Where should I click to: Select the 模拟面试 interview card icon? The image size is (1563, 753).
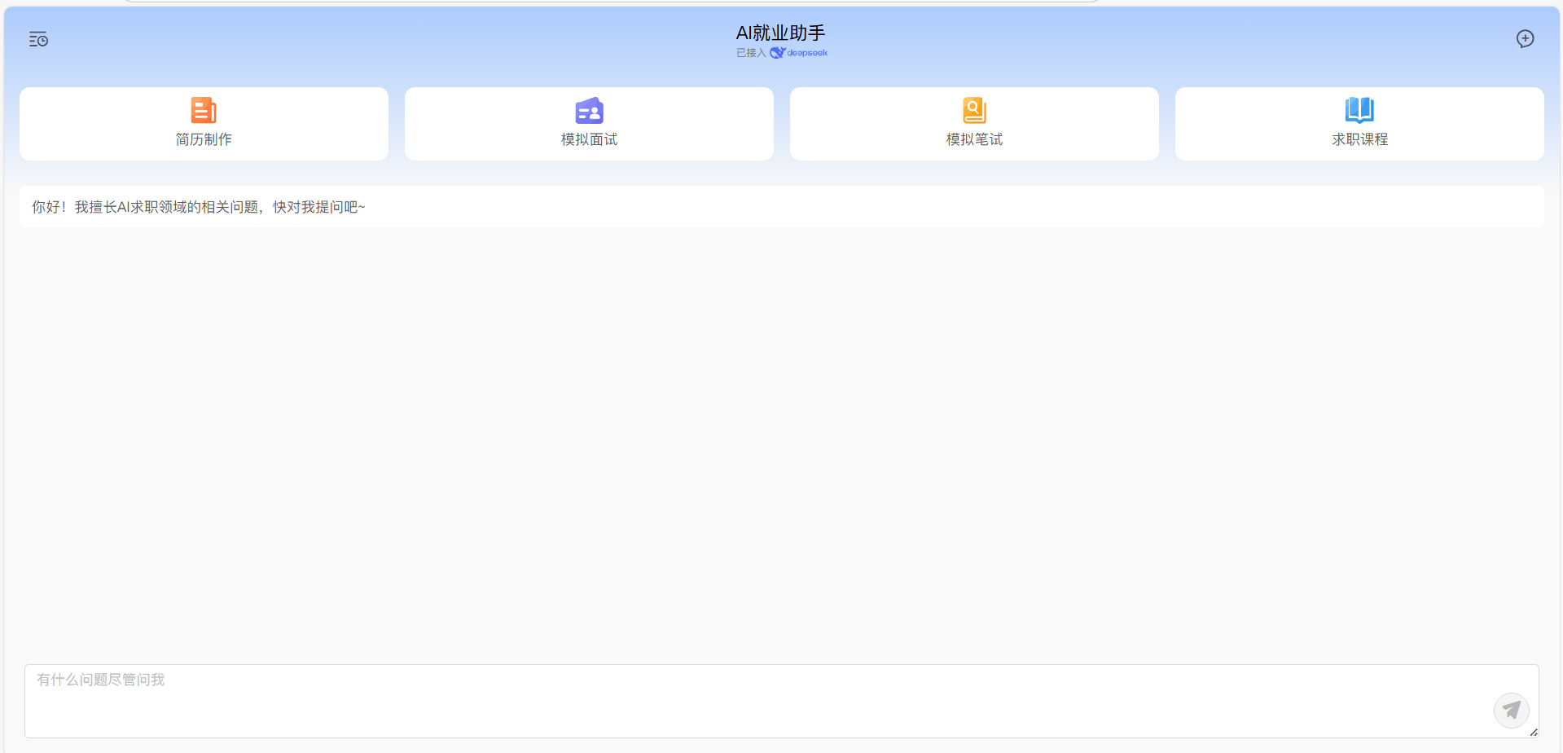click(x=588, y=110)
